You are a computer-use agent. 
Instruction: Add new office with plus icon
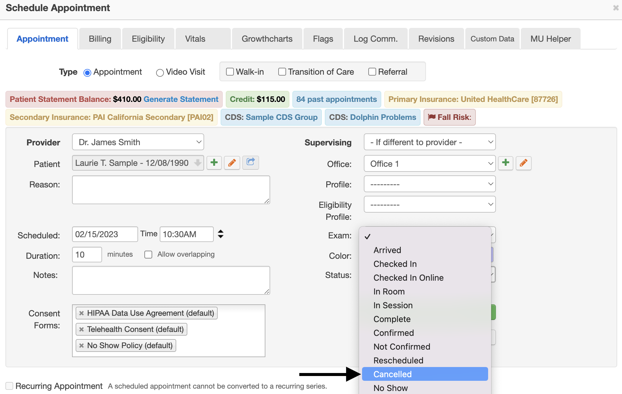tap(506, 163)
